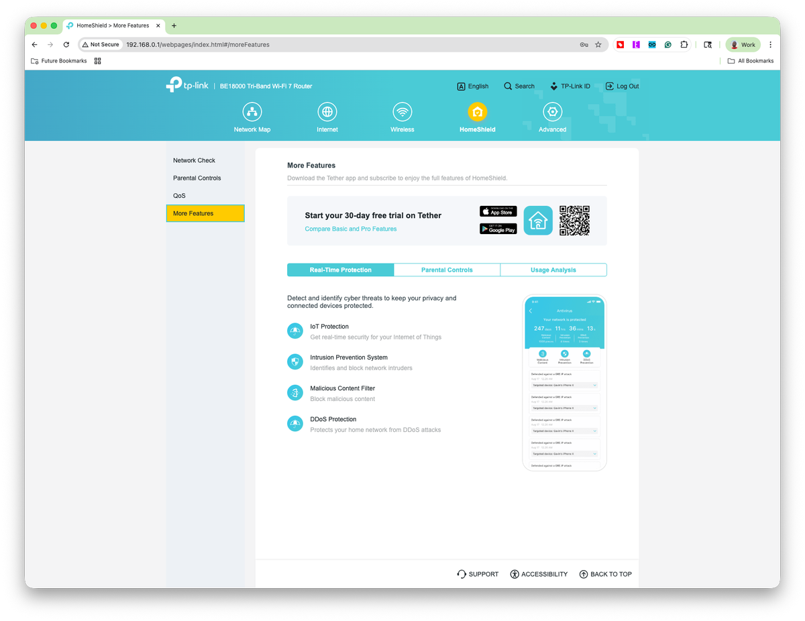
Task: Follow Compare Basic and Pro Features link
Action: click(351, 229)
